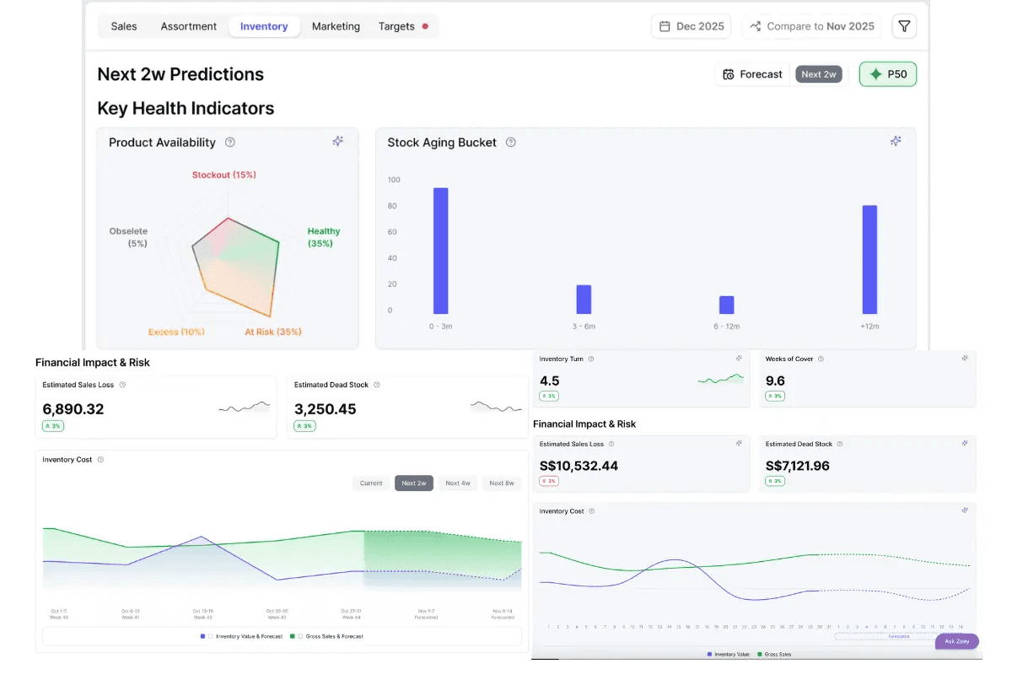Image resolution: width=1012 pixels, height=675 pixels.
Task: Switch to the Marketing tab
Action: pos(336,26)
